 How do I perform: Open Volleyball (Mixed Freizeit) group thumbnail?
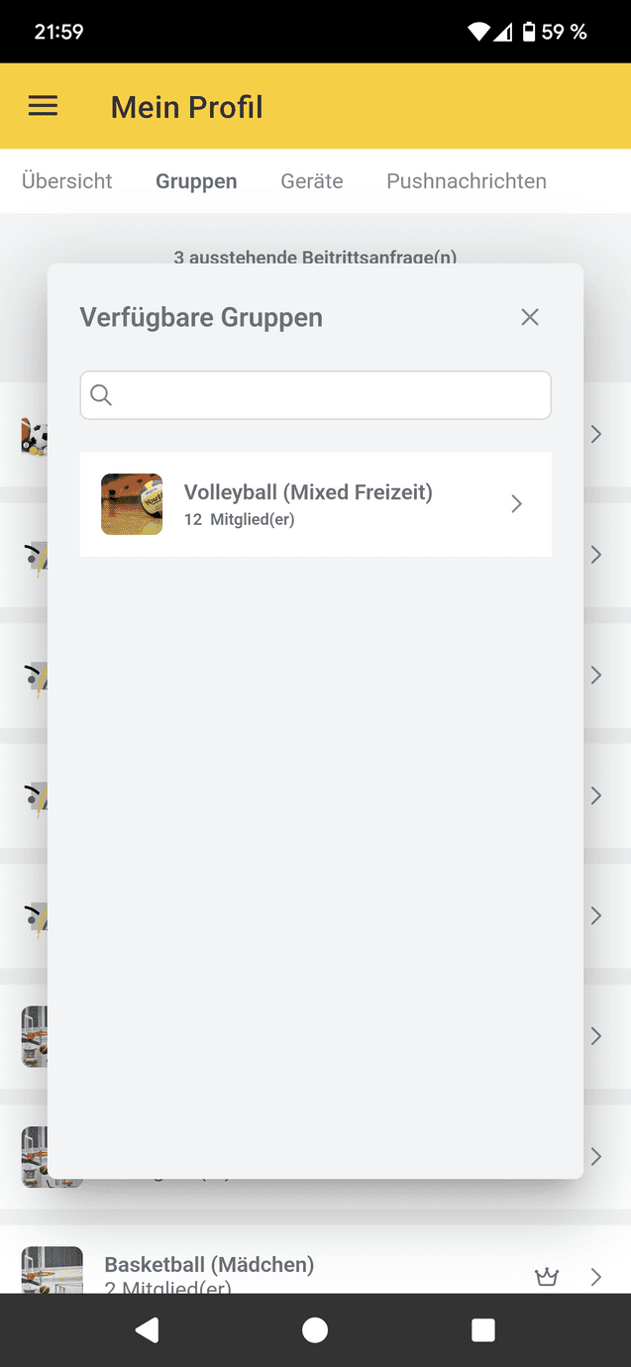point(132,504)
